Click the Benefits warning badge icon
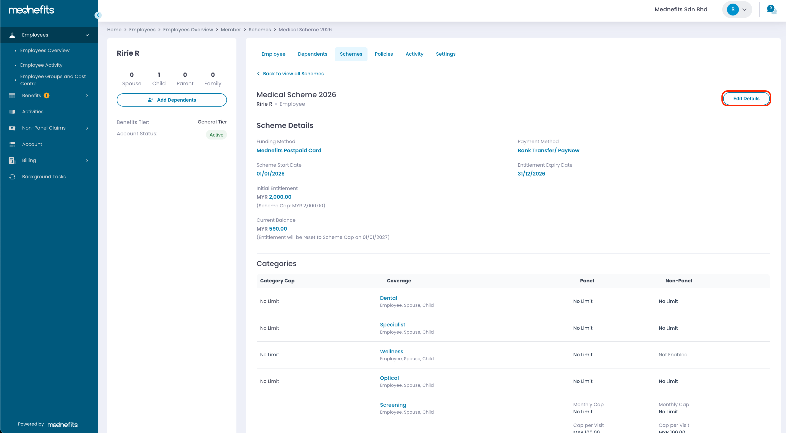 46,95
